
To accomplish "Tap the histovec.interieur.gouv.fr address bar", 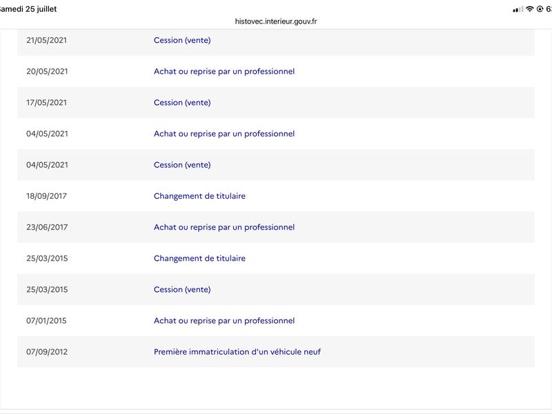I will (275, 21).
